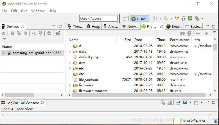The image size is (219, 125).
Task: Open the Window menu
Action: point(38,11)
